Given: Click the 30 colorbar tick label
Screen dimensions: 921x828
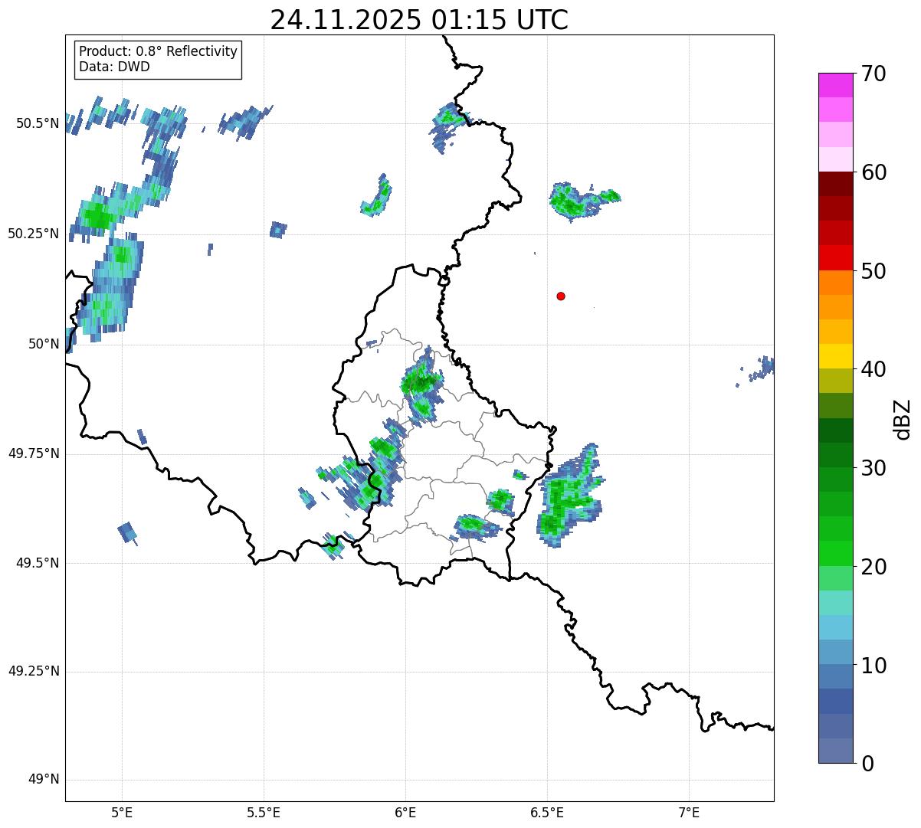Looking at the screenshot, I should [x=873, y=468].
